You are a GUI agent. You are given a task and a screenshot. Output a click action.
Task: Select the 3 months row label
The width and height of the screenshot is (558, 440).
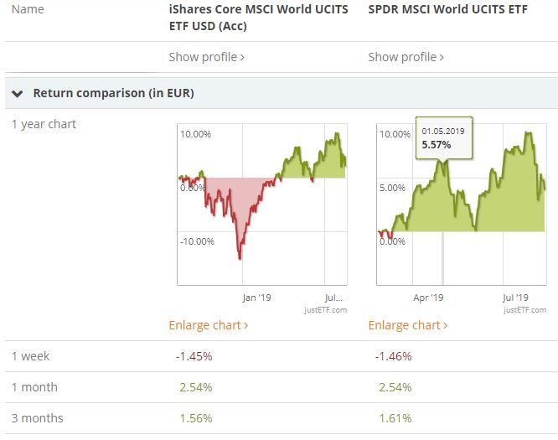(x=37, y=418)
